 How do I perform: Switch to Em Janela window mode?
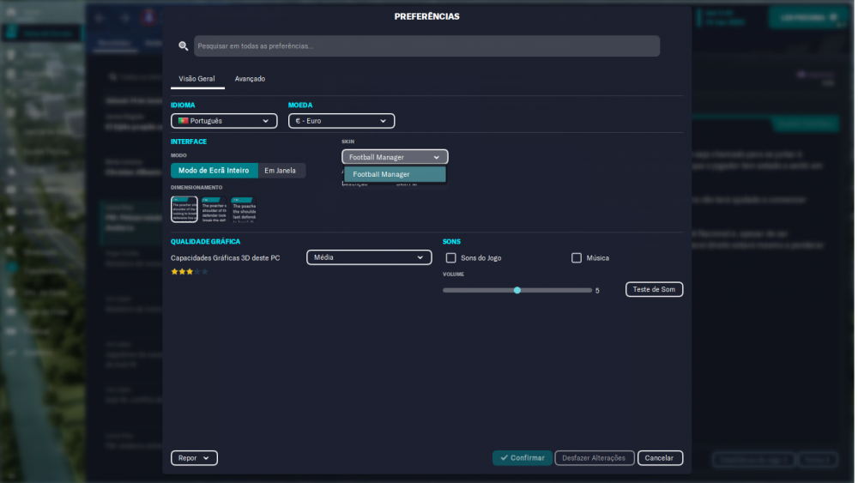coord(281,171)
